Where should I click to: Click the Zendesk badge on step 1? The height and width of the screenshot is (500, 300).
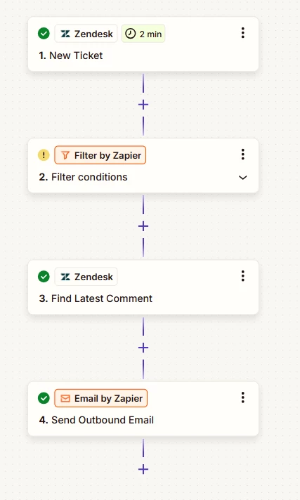(x=86, y=34)
